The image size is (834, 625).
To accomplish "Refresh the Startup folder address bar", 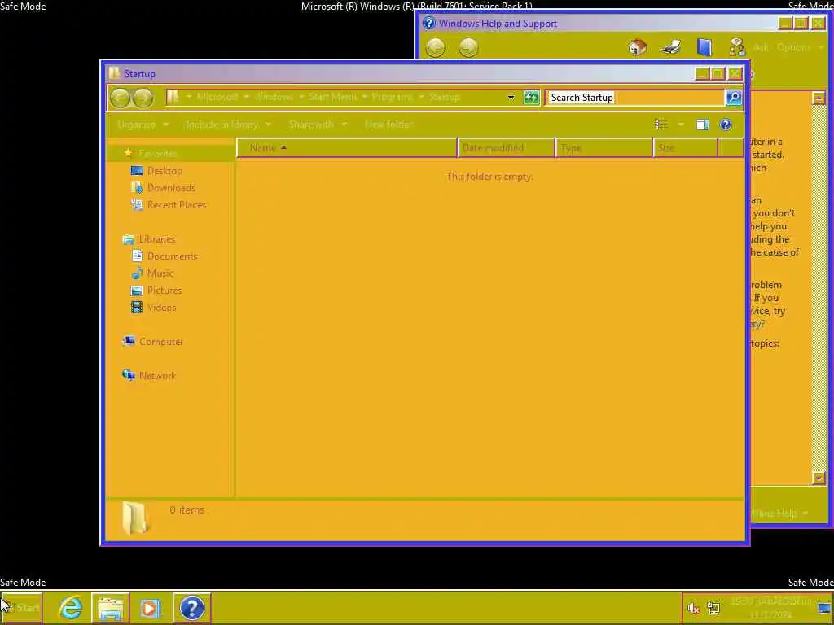I will coord(531,98).
